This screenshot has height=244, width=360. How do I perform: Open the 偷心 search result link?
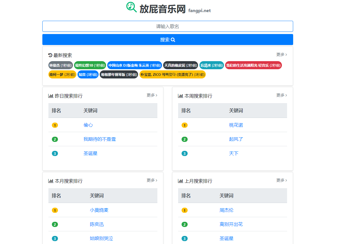(88, 125)
